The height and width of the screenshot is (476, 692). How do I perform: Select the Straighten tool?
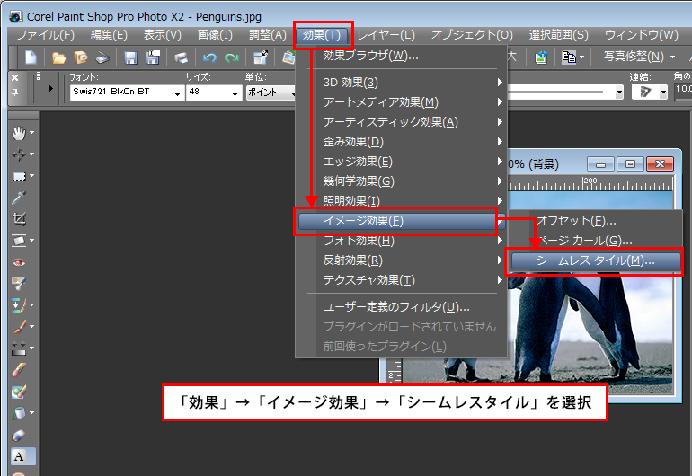(19, 241)
